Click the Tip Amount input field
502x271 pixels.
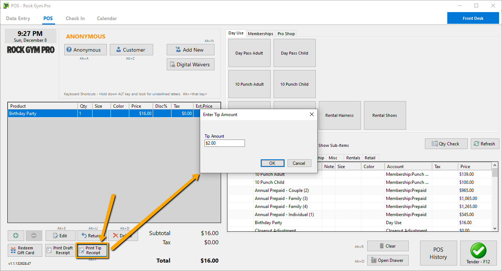pos(225,143)
